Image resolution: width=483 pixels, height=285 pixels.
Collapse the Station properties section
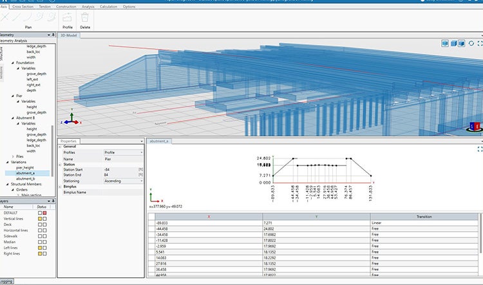tap(60, 164)
